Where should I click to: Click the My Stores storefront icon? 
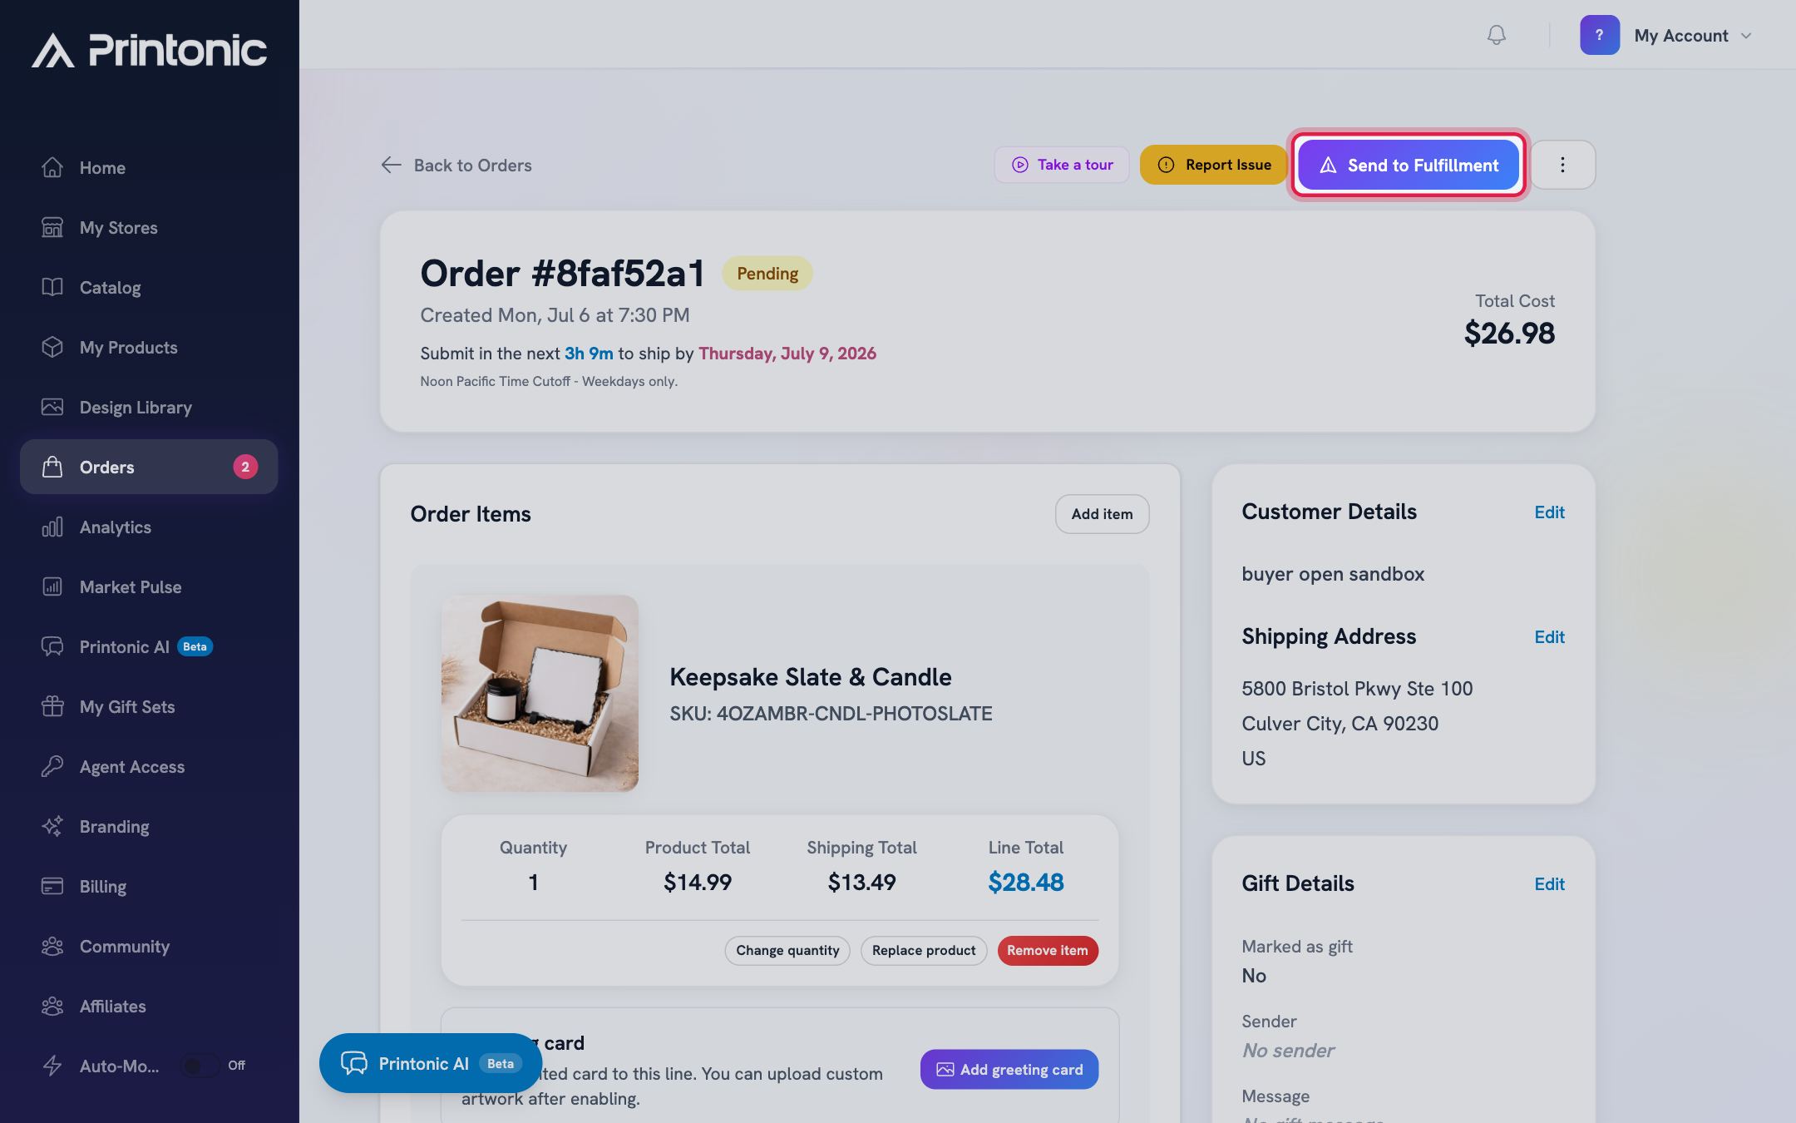[52, 227]
